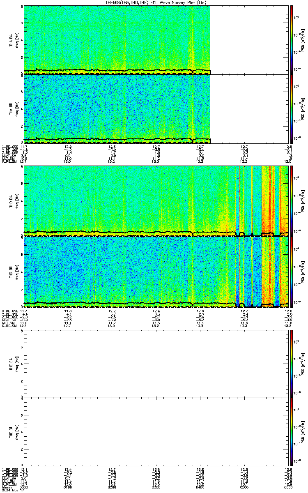Click the '0300' time tick label

pos(156,487)
